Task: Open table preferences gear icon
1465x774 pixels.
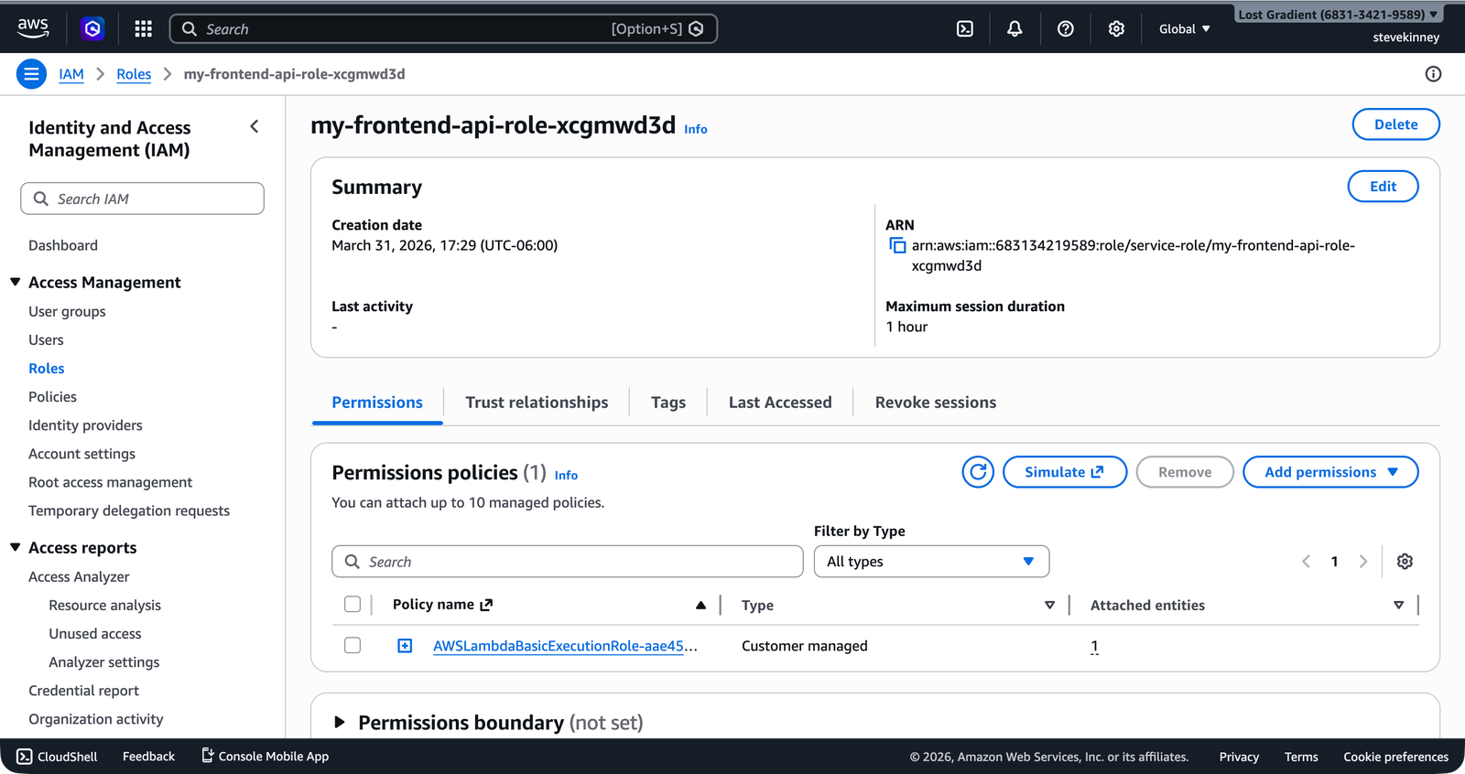Action: pos(1405,562)
